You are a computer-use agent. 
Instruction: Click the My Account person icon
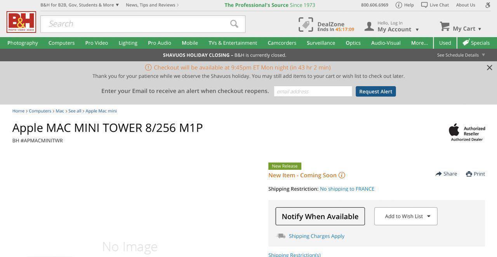(x=369, y=26)
